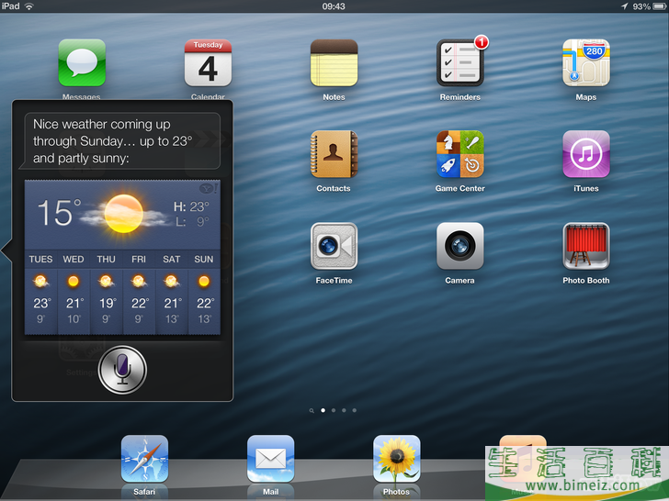Tap the large sun weather icon

click(124, 214)
